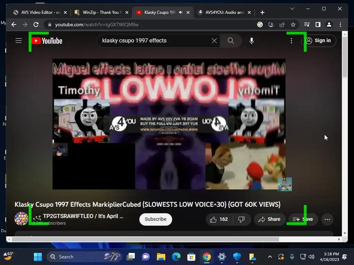
Task: Open media controls in Chrome toolbar
Action: (x=307, y=24)
